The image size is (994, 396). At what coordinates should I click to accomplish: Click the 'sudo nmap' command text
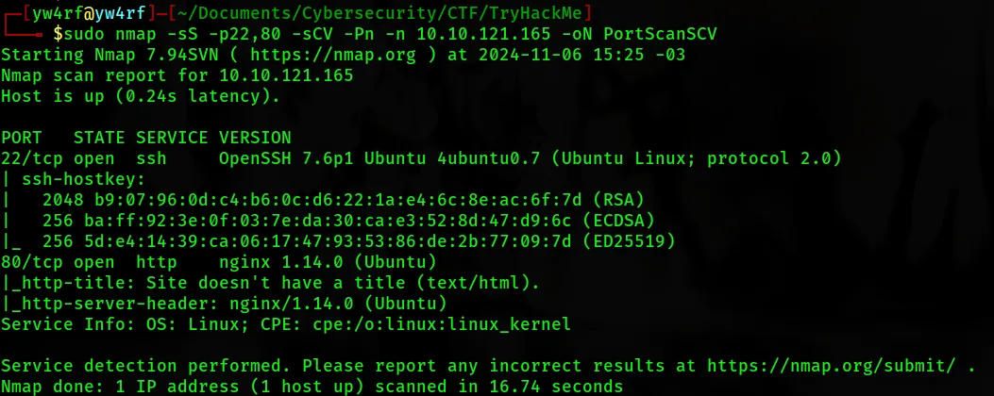point(102,34)
